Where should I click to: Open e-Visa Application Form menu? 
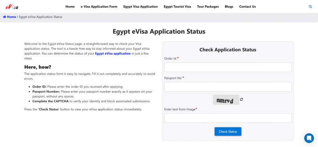coord(99,6)
